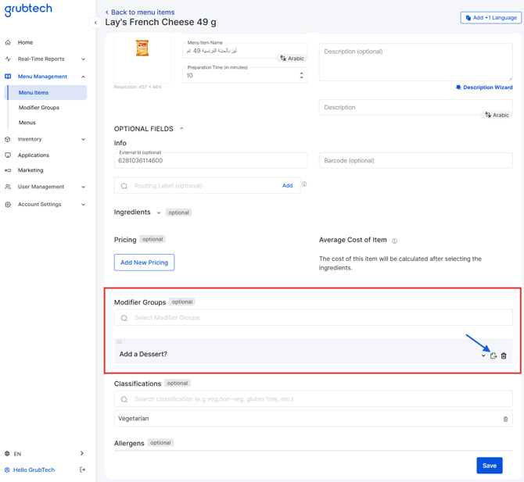524x482 pixels.
Task: Click the info icon beside Routing Label
Action: pos(304,184)
